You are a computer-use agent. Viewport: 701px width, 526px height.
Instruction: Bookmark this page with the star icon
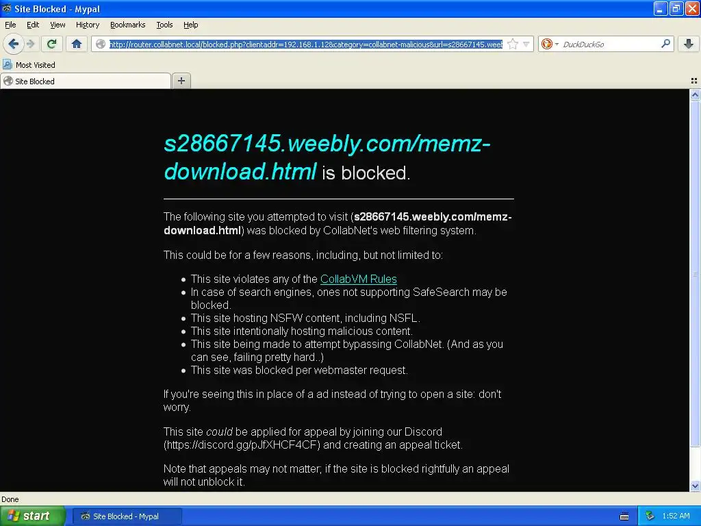pyautogui.click(x=513, y=44)
